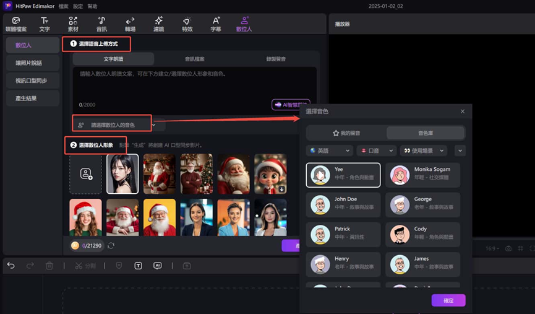Switch to the 我的聲音 tab
The height and width of the screenshot is (314, 535).
click(x=346, y=133)
